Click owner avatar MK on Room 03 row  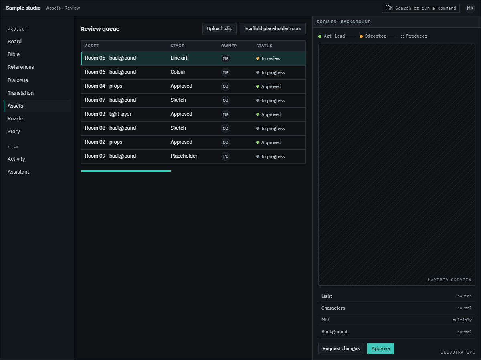(x=226, y=114)
